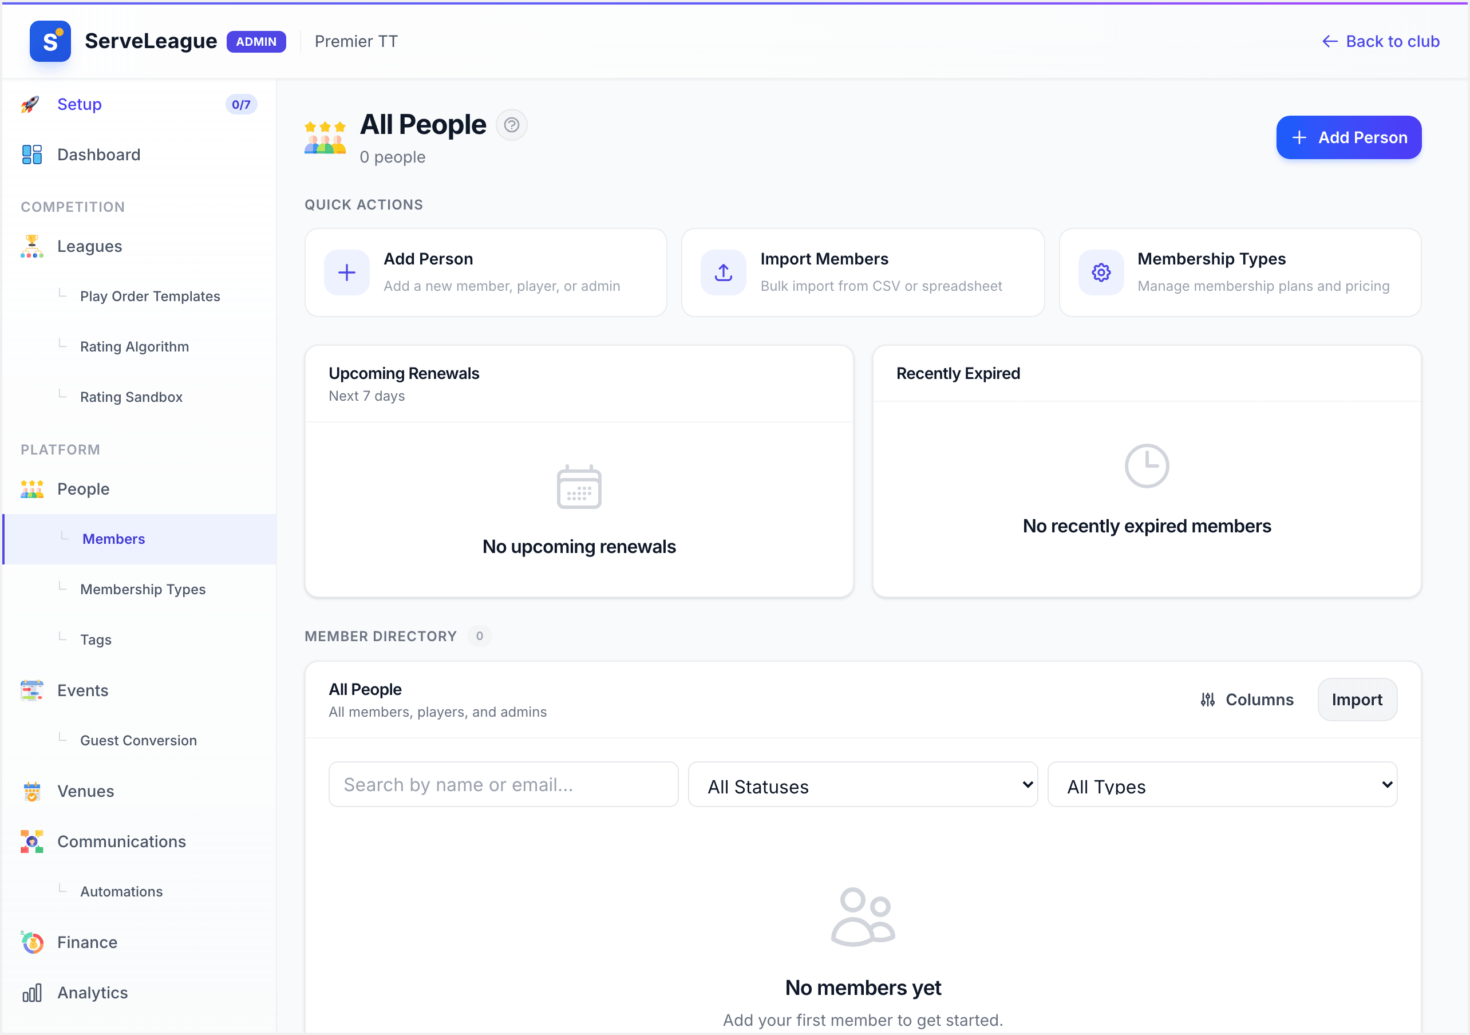The height and width of the screenshot is (1035, 1470).
Task: Click the Membership Types card title text
Action: point(1211,259)
